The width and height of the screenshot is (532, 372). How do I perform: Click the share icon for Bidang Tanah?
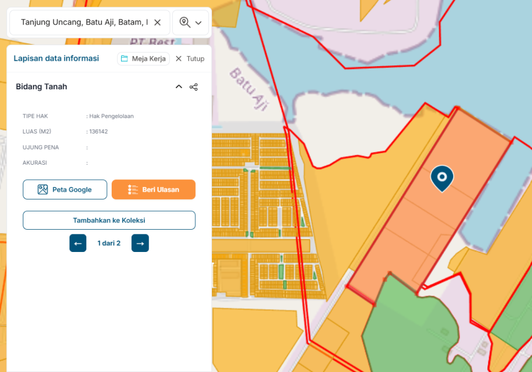pyautogui.click(x=194, y=87)
